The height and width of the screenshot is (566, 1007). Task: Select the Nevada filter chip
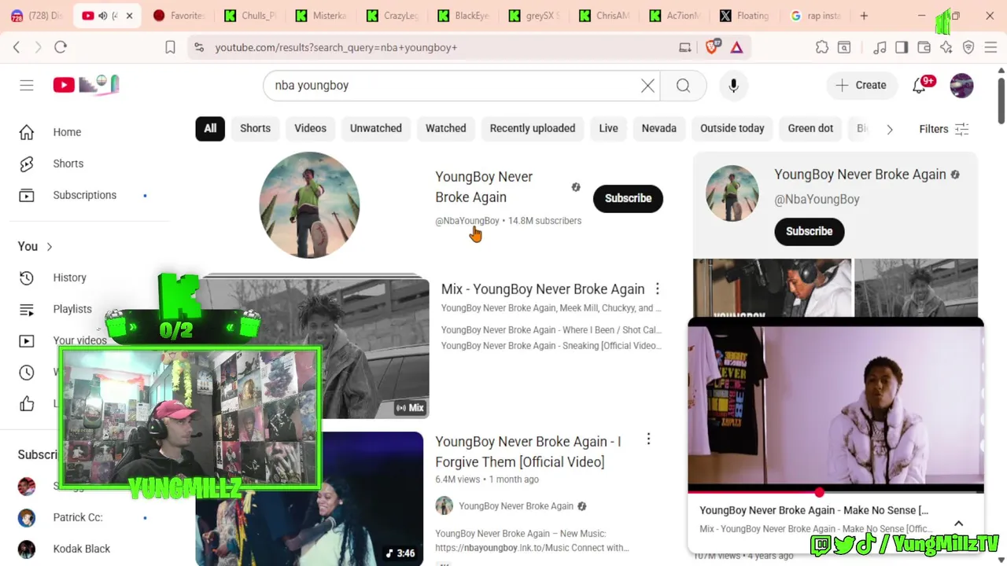click(658, 128)
